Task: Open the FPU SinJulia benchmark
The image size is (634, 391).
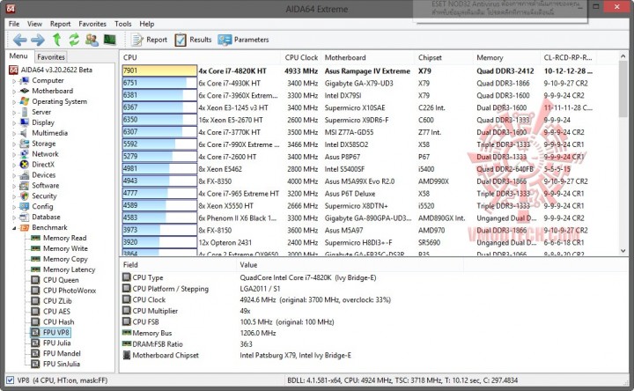Action: tap(55, 364)
